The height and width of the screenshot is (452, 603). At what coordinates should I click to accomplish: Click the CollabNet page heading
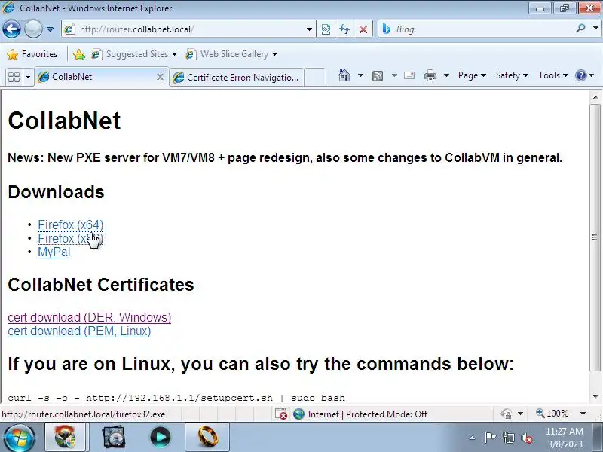pos(64,121)
